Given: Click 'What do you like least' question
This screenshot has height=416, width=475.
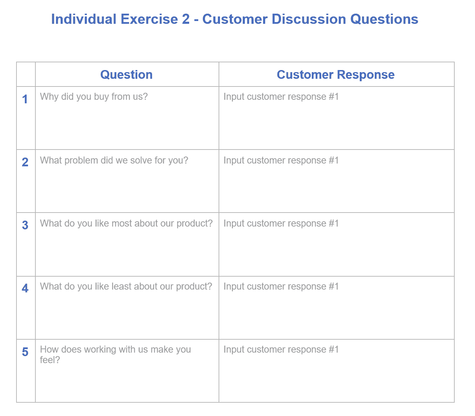Looking at the screenshot, I should (126, 286).
